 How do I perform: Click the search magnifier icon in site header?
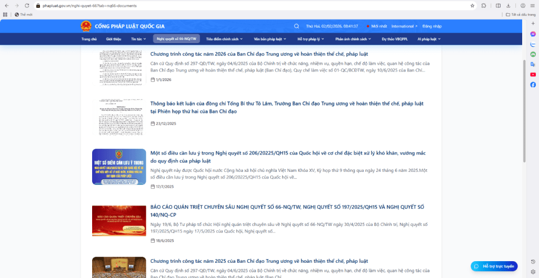click(x=297, y=26)
